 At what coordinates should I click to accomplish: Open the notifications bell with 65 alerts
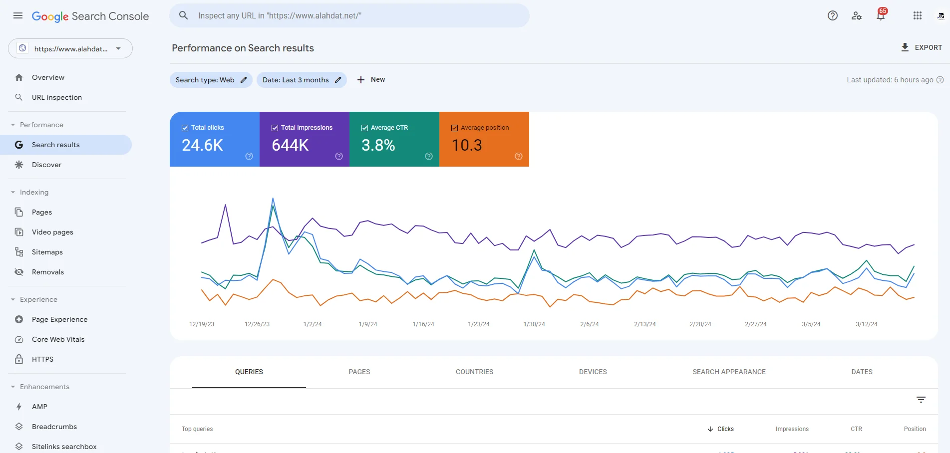click(881, 15)
